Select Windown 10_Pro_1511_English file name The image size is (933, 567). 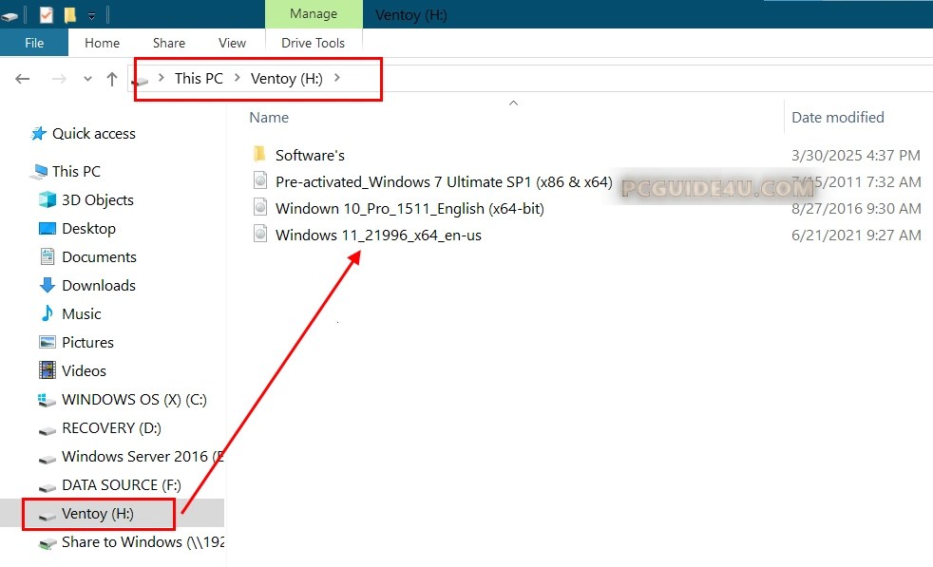point(409,208)
